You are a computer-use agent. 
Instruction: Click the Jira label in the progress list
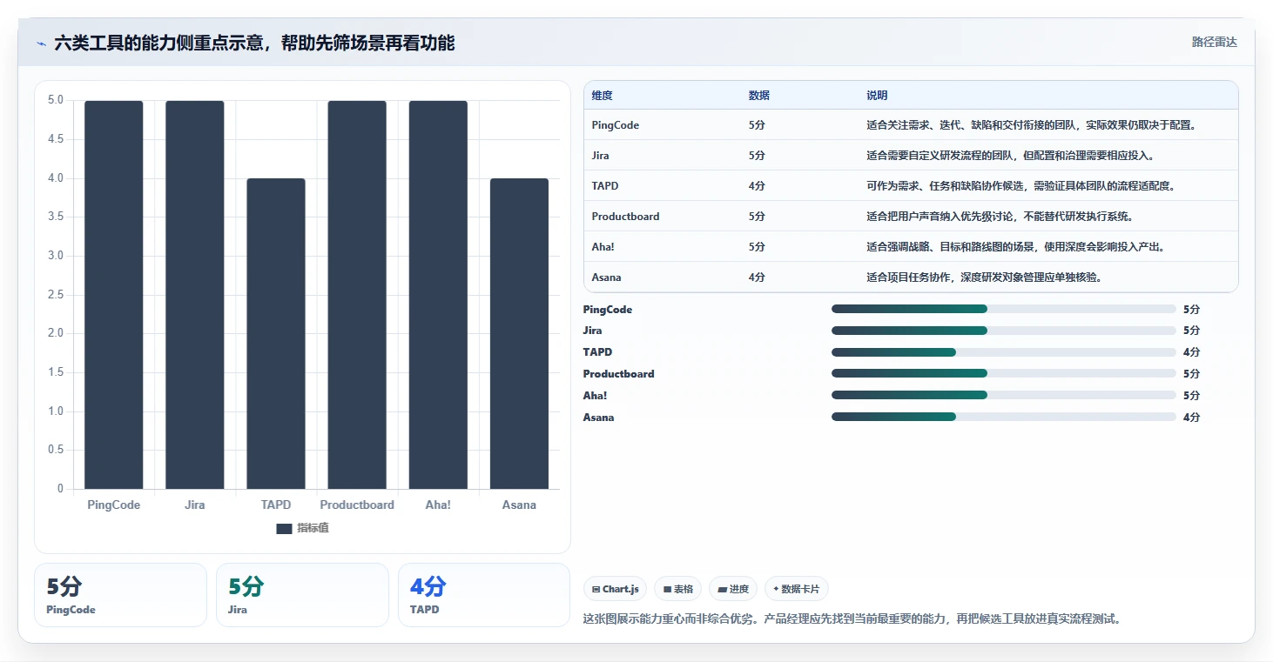[x=592, y=331]
